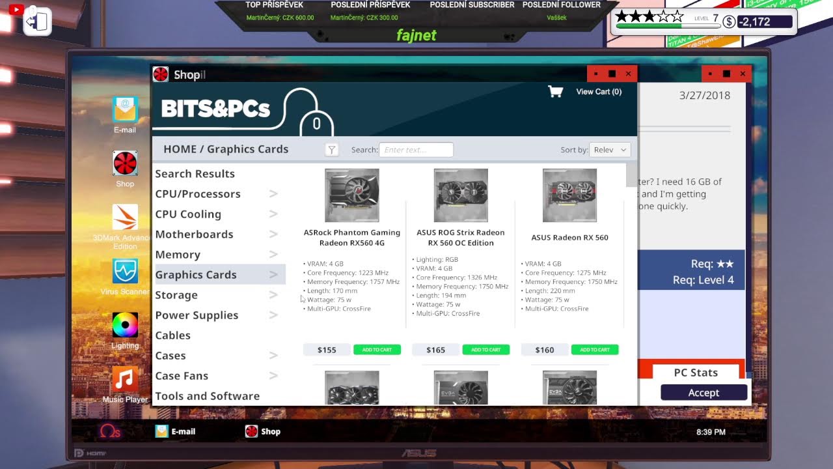Image resolution: width=833 pixels, height=469 pixels.
Task: Expand the CPU Cooling category arrow
Action: pos(274,214)
